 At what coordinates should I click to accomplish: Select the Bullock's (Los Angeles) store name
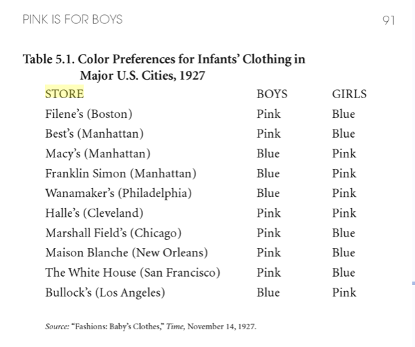(x=105, y=292)
